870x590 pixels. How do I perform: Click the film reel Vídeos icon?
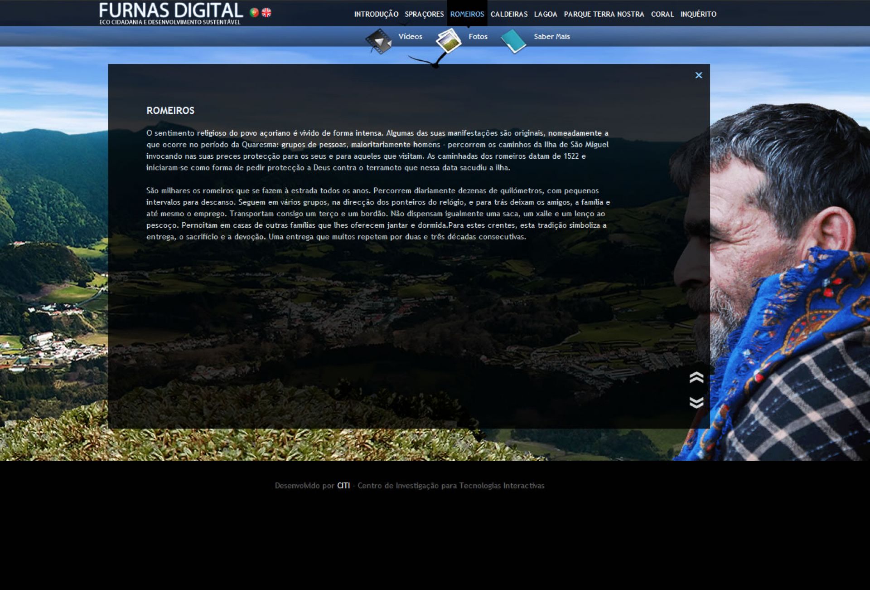[x=379, y=41]
